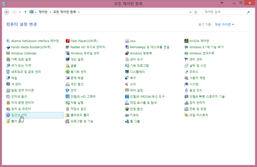Open the 작은 아이콘 view dropdown
Viewport: 257px width, 167px height.
pyautogui.click(x=224, y=24)
